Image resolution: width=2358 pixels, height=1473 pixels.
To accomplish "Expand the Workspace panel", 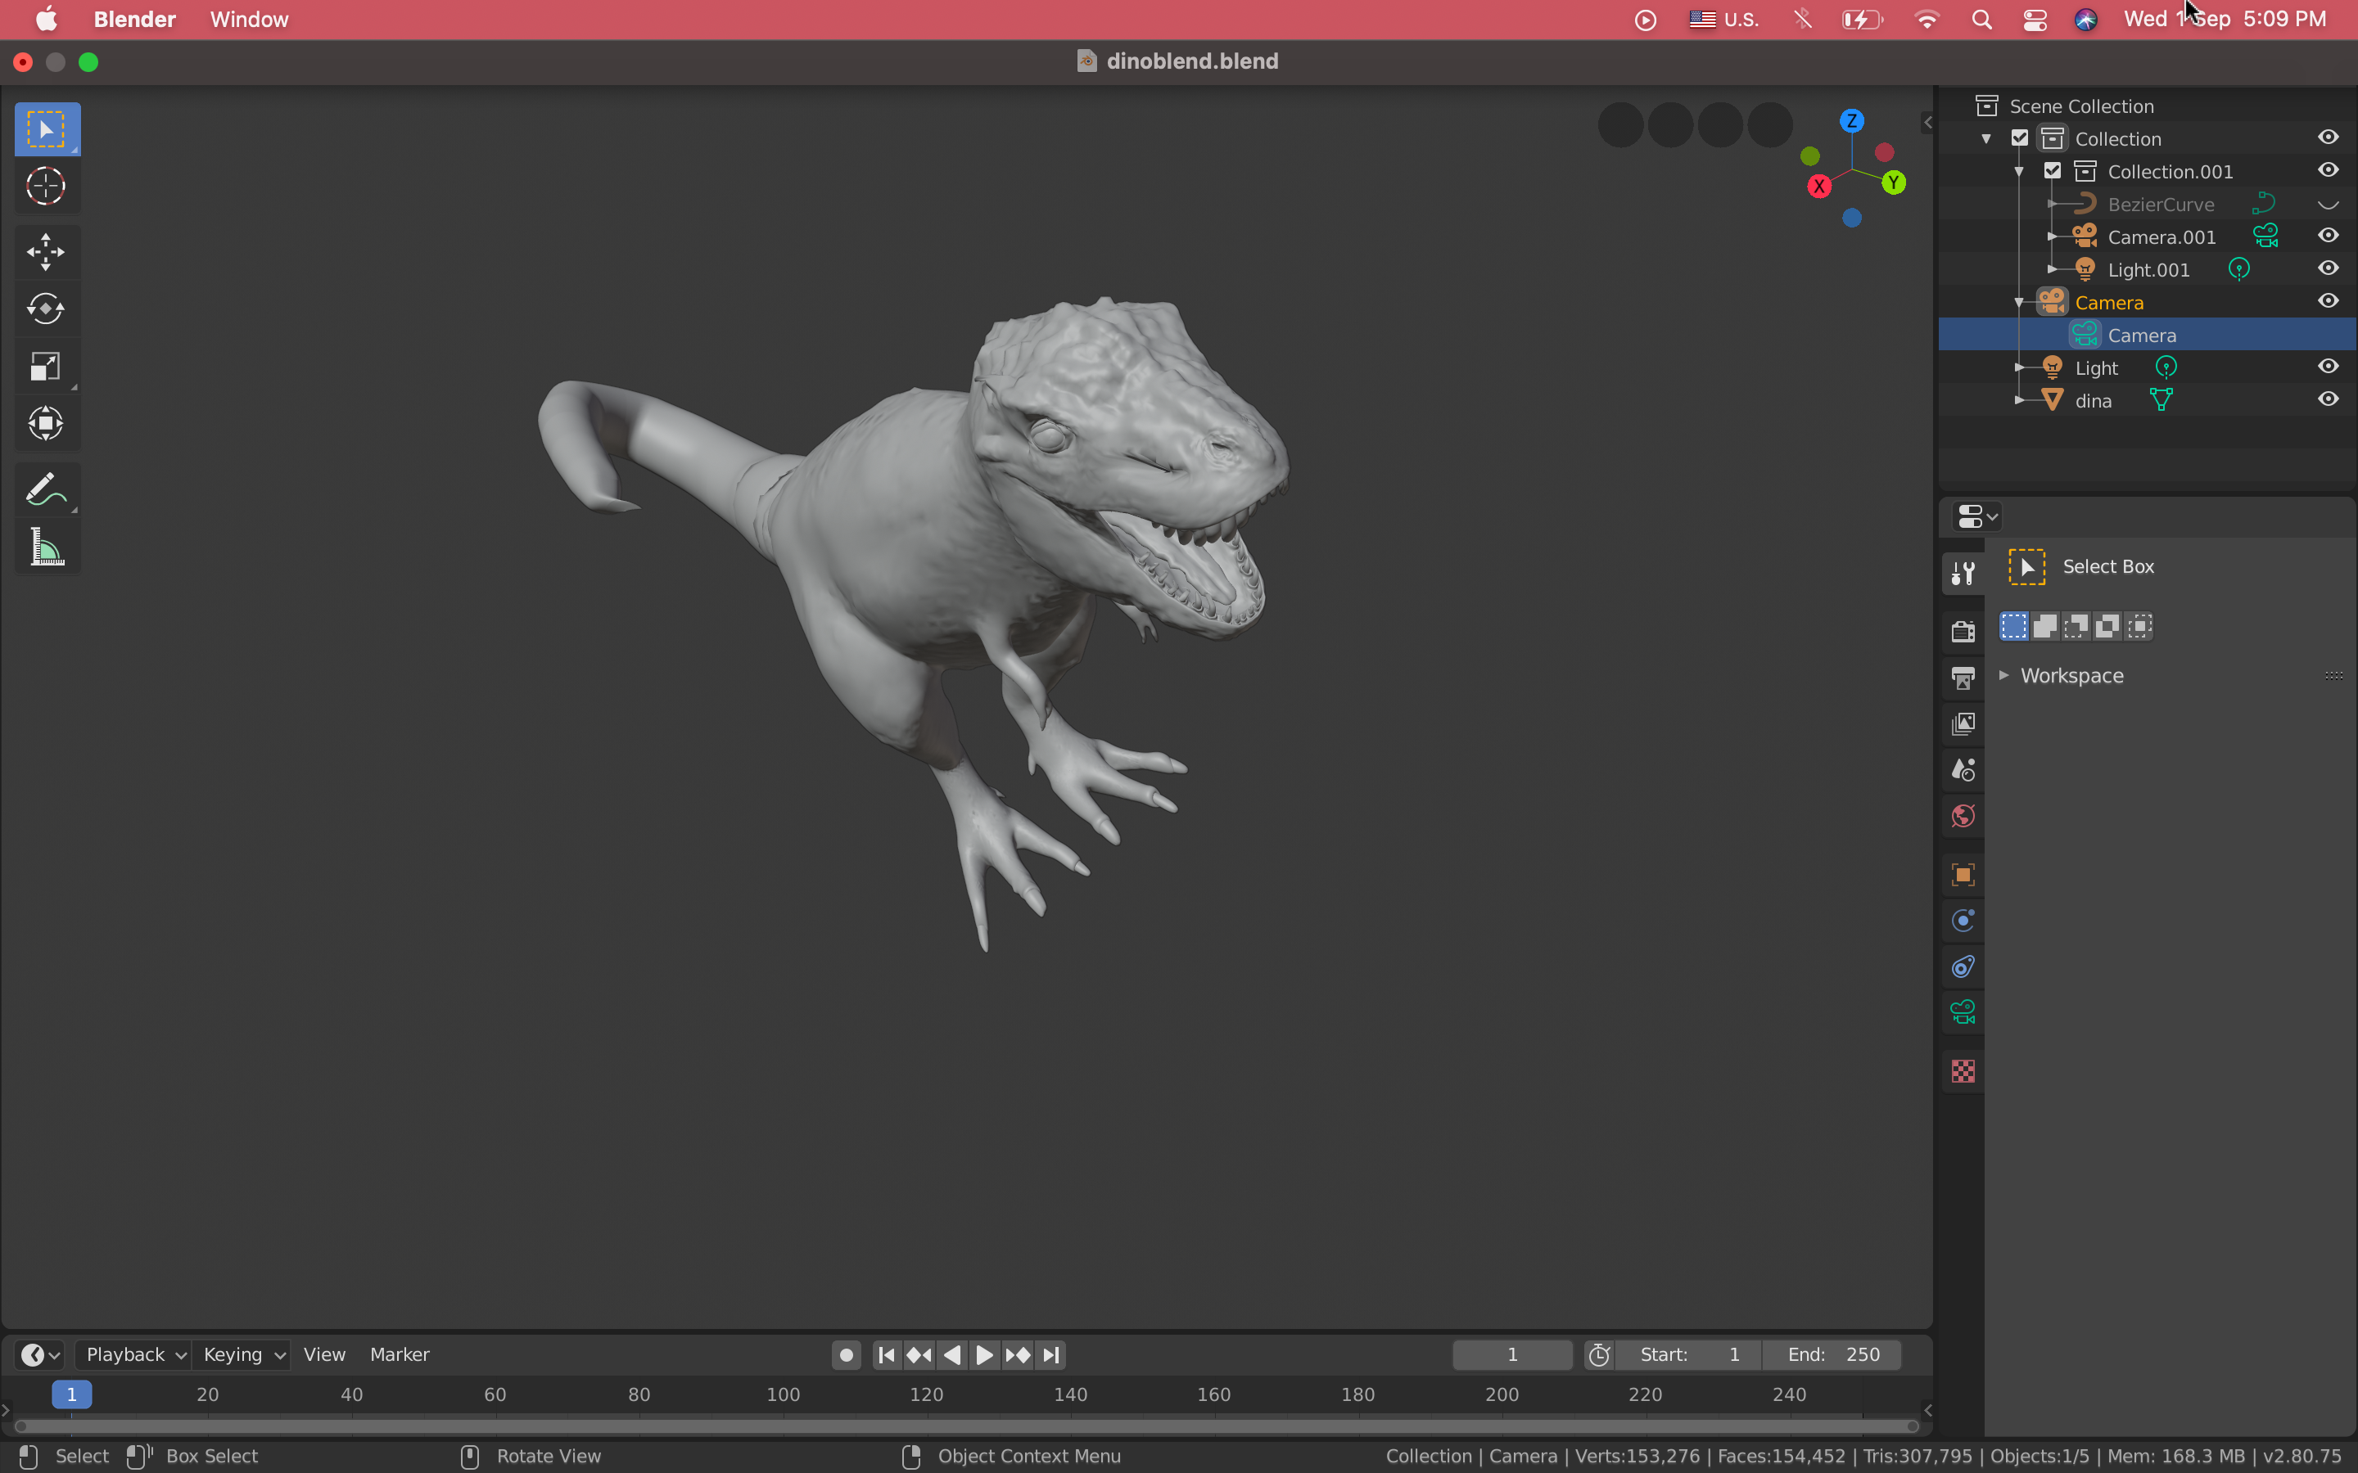I will 2004,675.
